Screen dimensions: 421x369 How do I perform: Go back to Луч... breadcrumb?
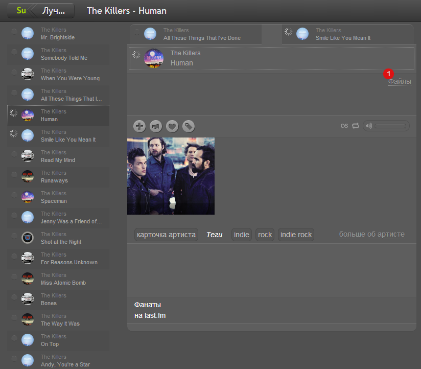point(54,11)
